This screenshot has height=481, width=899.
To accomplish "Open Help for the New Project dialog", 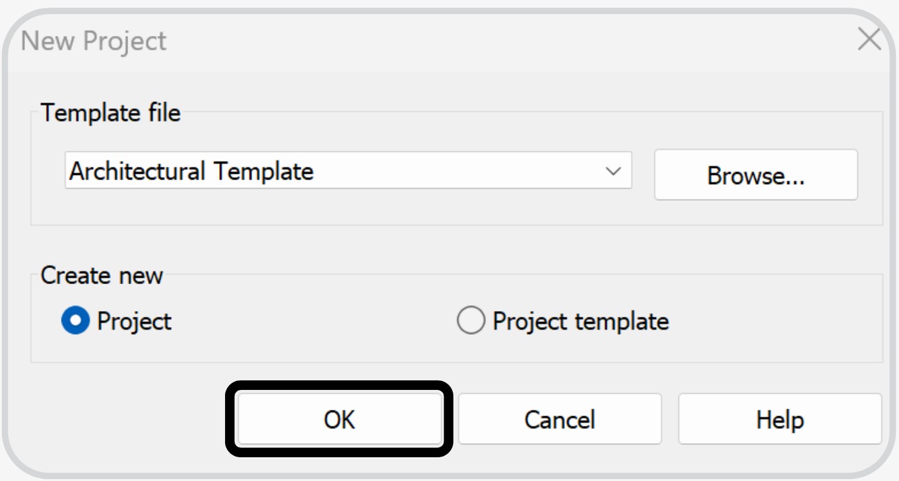I will click(780, 419).
